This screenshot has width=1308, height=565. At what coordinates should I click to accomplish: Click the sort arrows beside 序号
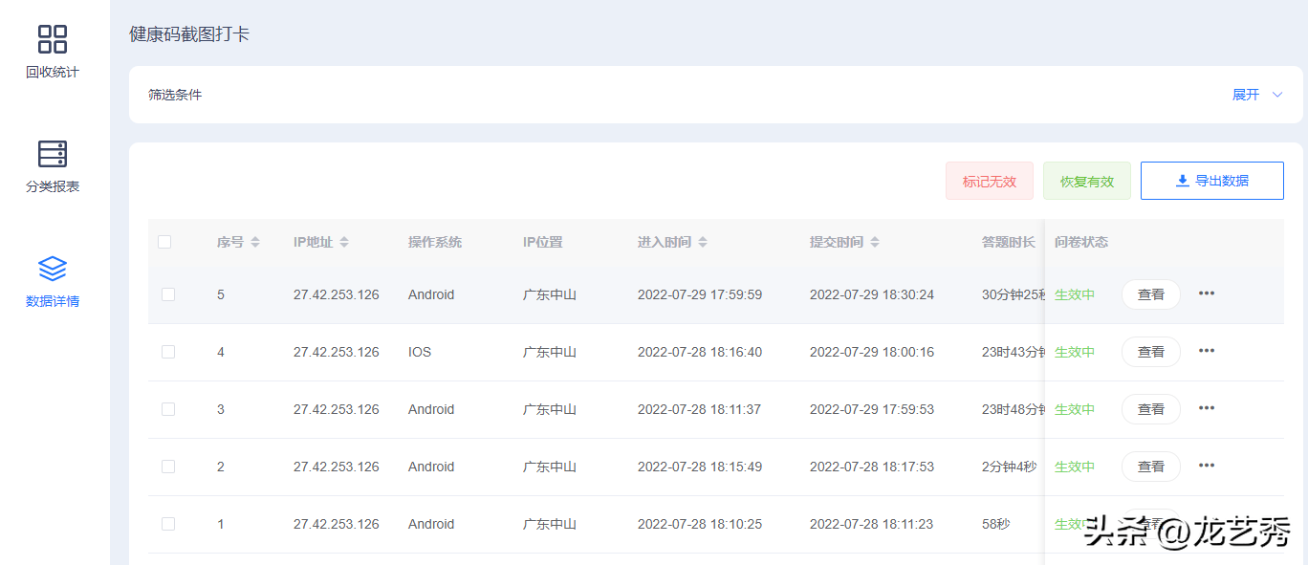point(255,243)
